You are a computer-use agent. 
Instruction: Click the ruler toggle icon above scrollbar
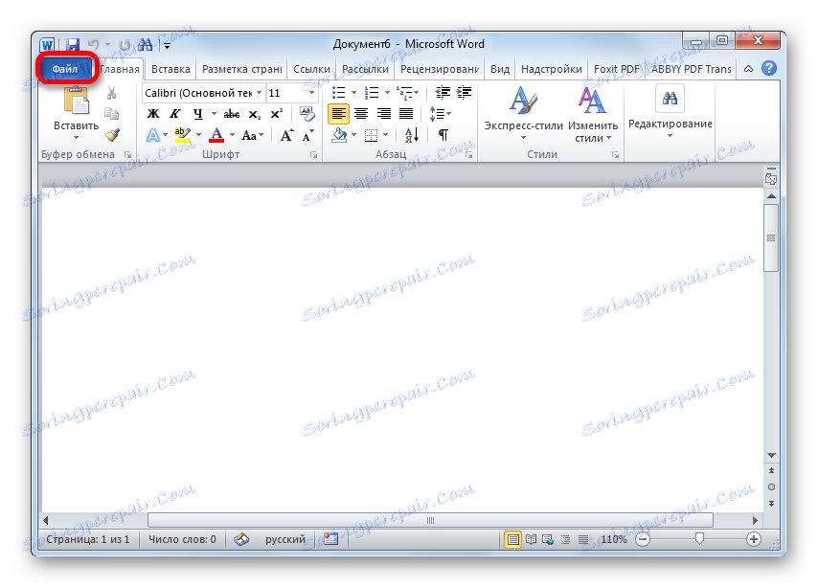click(x=771, y=177)
